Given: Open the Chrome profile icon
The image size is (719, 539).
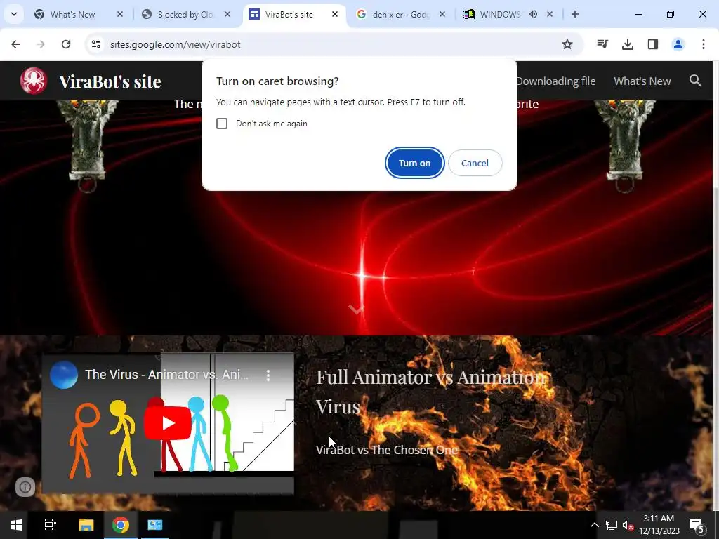Looking at the screenshot, I should [x=678, y=44].
